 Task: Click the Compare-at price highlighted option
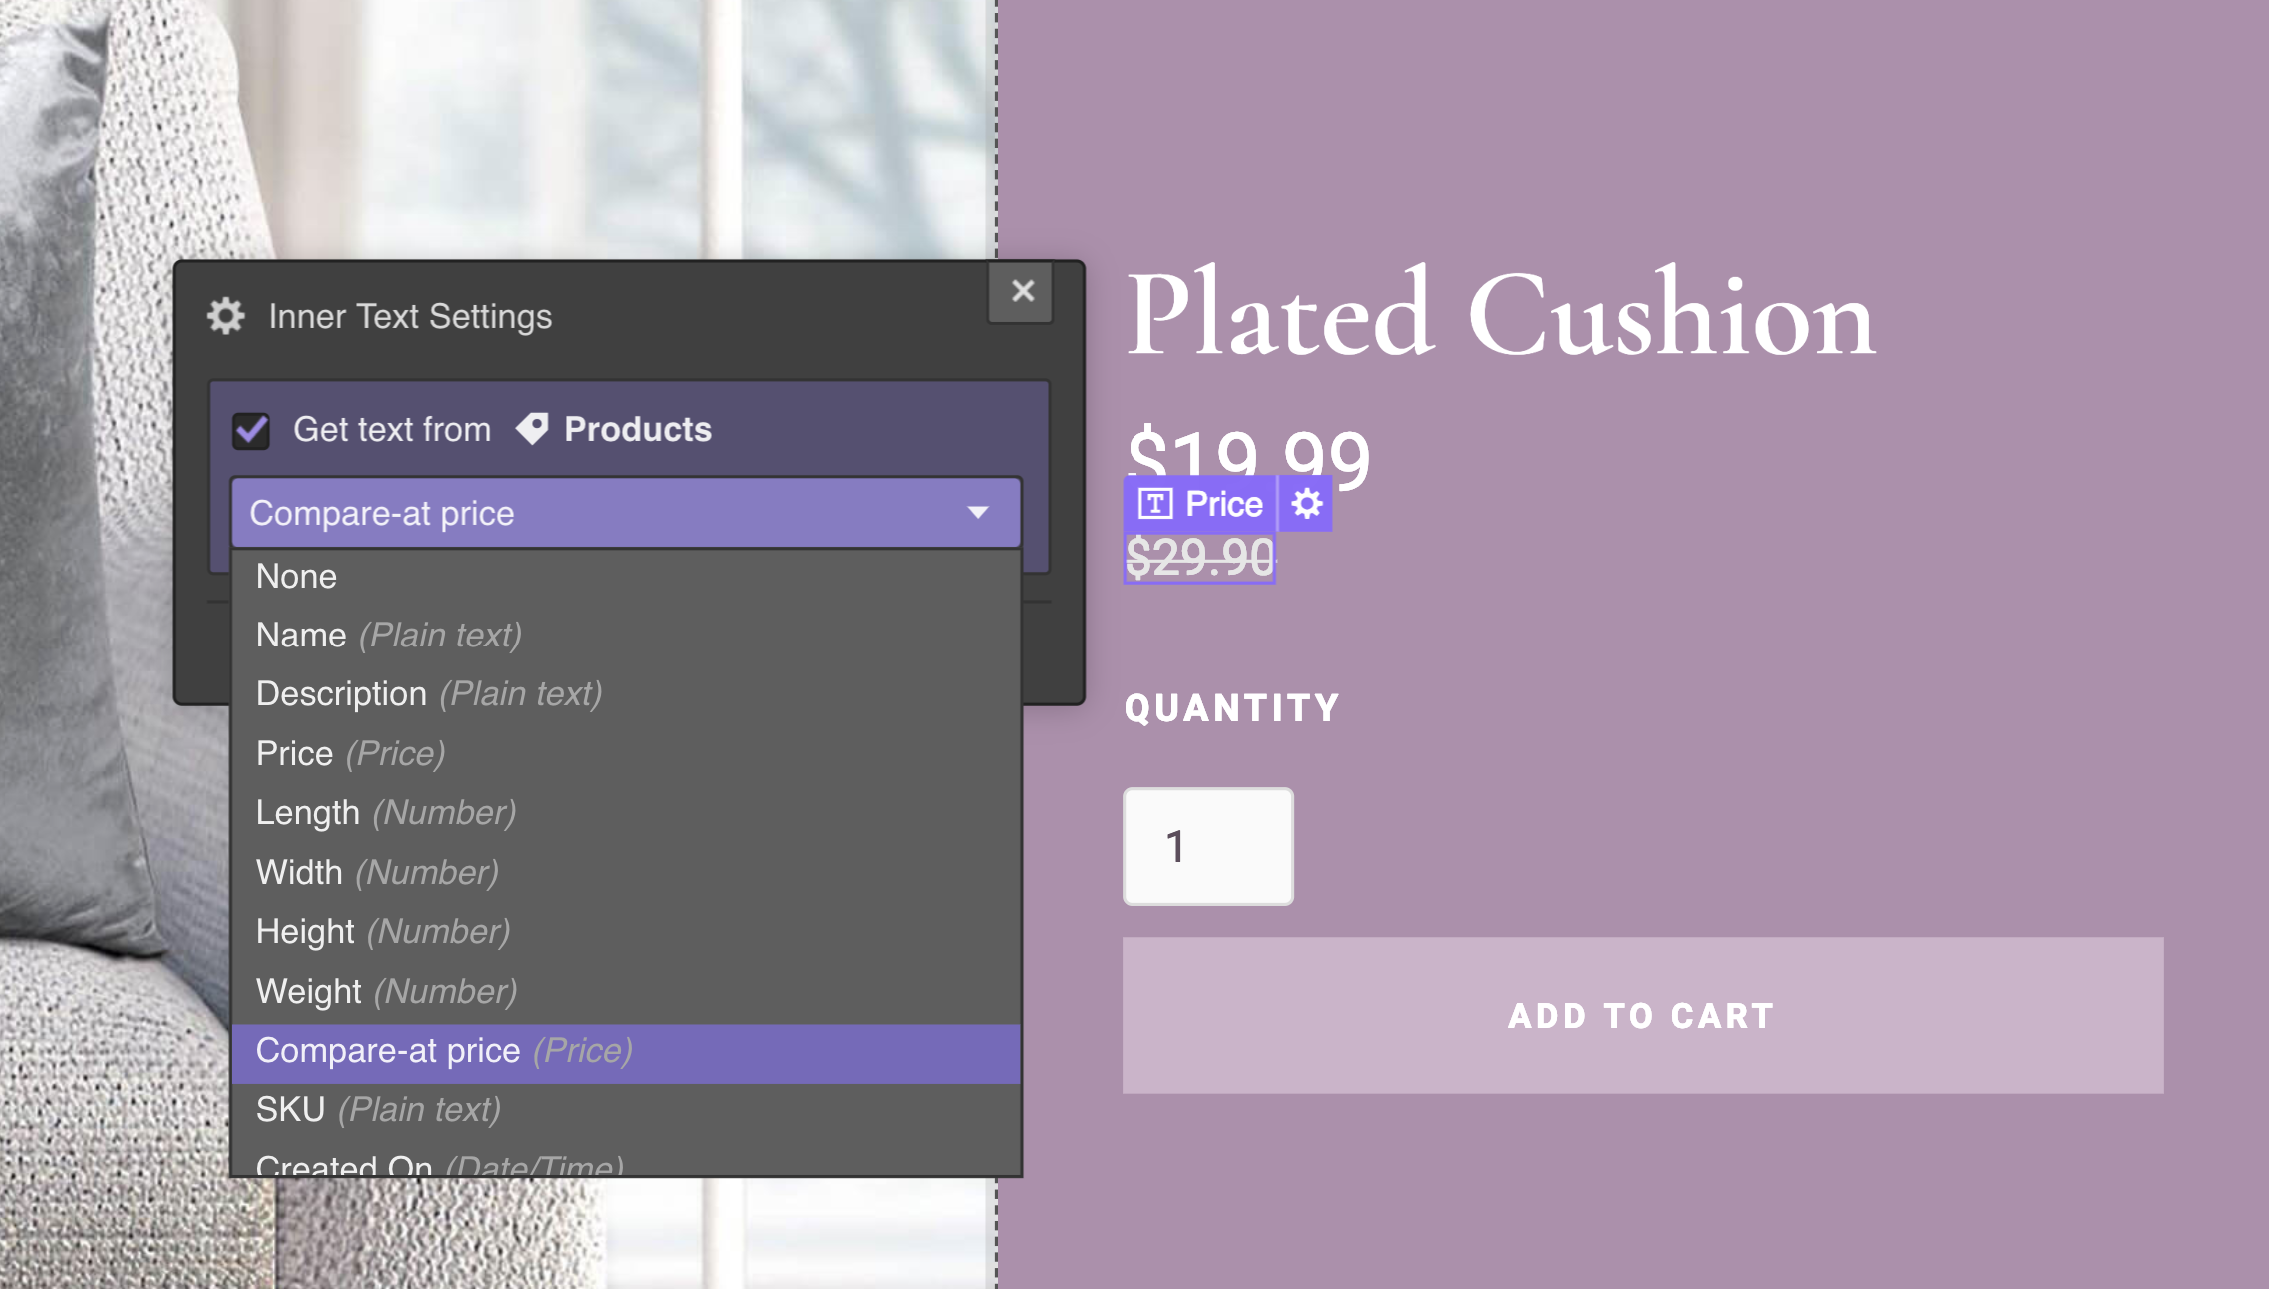(630, 1049)
